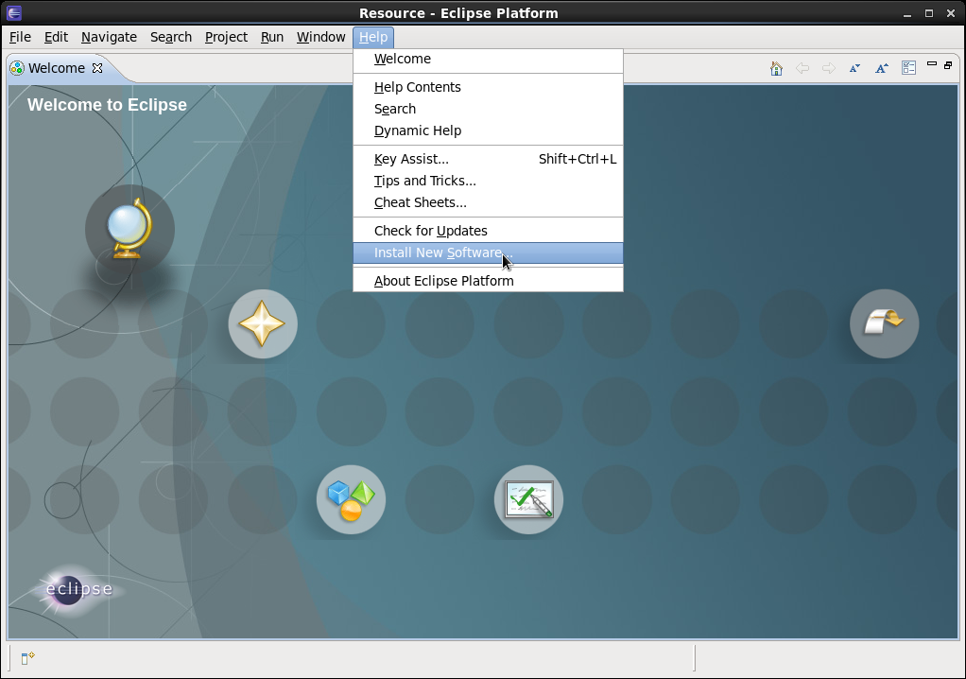The image size is (966, 679).
Task: Select Dynamic Help menu entry
Action: click(488, 131)
